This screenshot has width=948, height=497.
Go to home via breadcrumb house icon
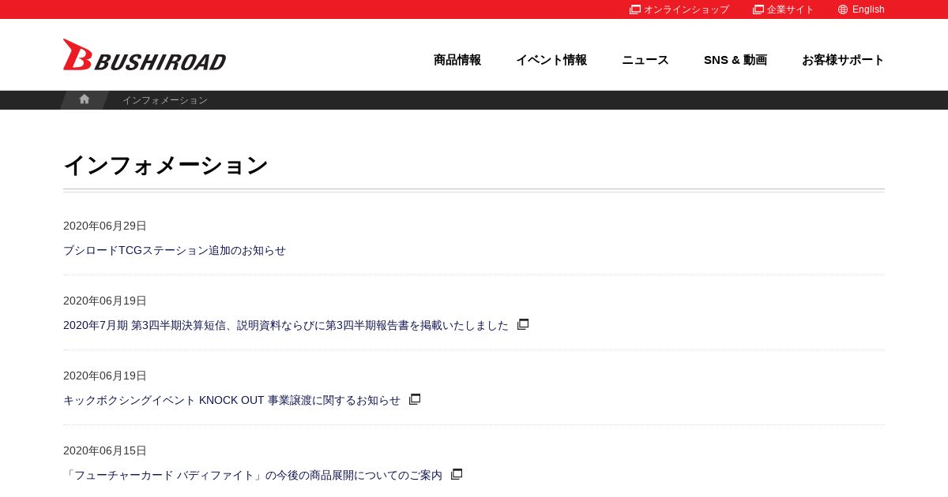[85, 99]
